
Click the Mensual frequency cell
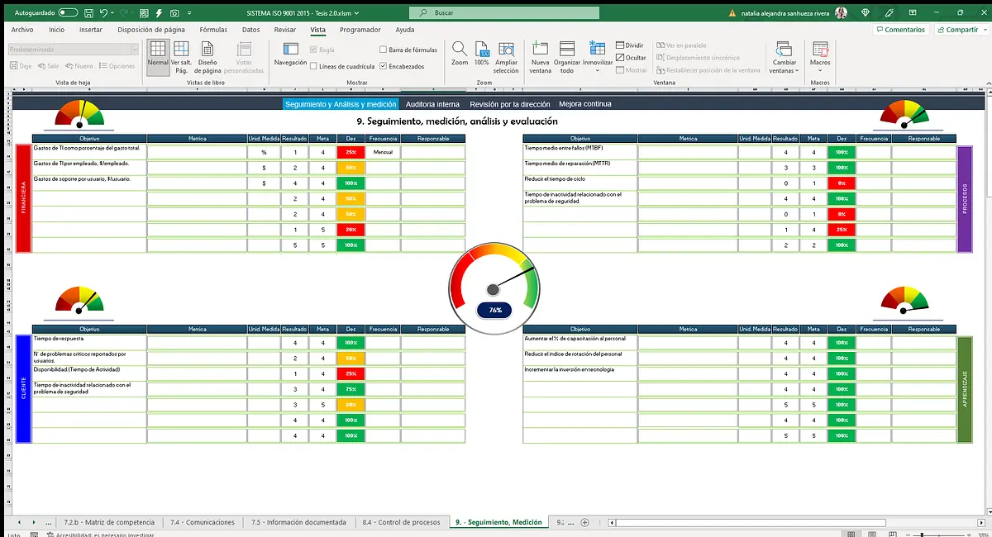click(383, 152)
